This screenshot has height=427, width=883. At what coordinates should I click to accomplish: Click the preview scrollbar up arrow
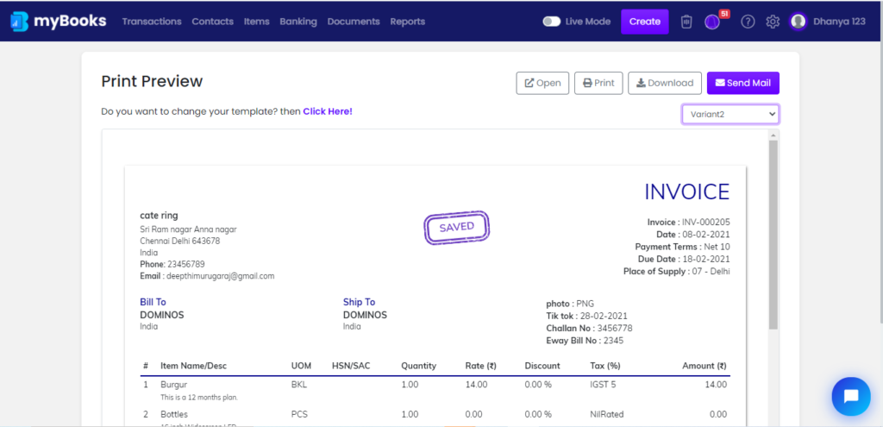click(773, 135)
